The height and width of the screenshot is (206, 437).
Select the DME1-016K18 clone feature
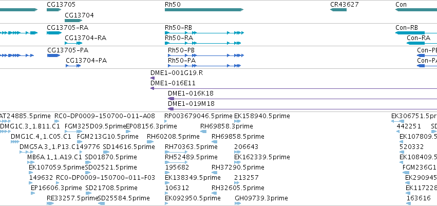302,99
